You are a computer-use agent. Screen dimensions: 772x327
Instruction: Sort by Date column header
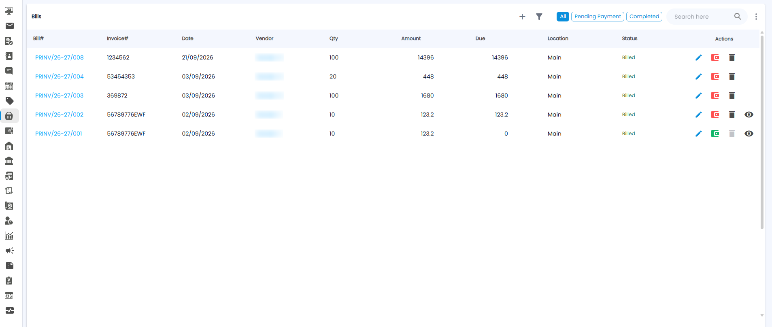(x=187, y=38)
